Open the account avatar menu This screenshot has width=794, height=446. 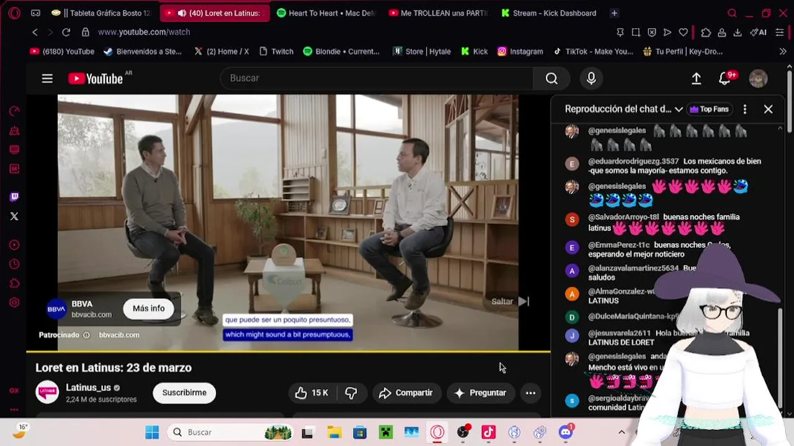tap(758, 78)
